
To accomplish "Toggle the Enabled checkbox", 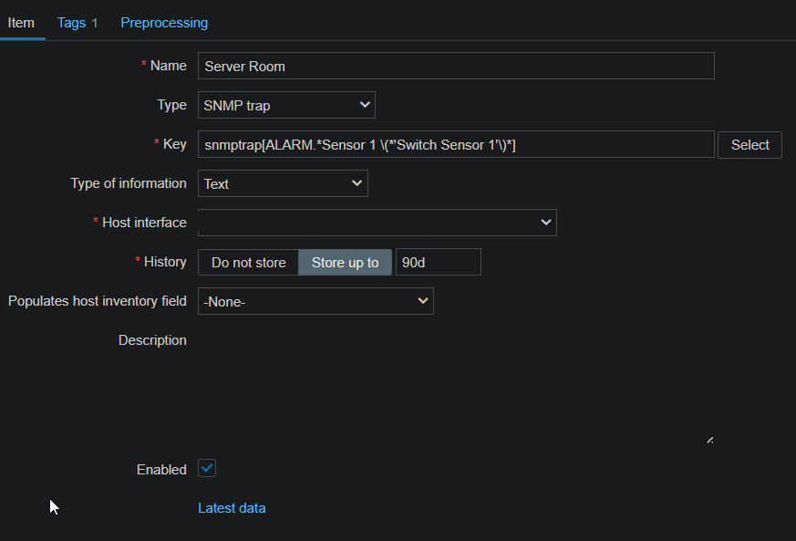I will (207, 469).
